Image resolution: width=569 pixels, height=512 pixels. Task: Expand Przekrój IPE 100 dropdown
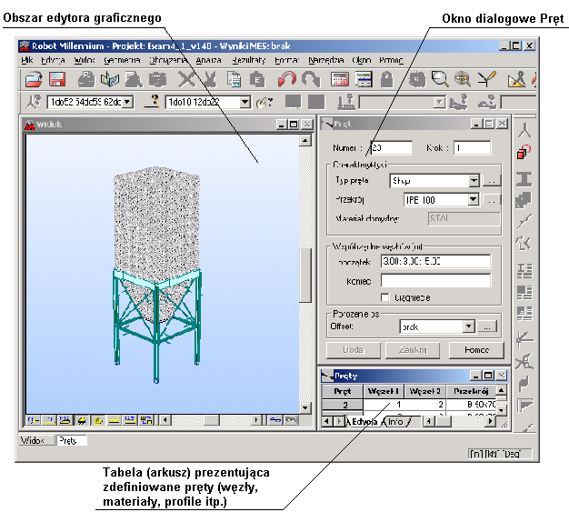click(473, 199)
